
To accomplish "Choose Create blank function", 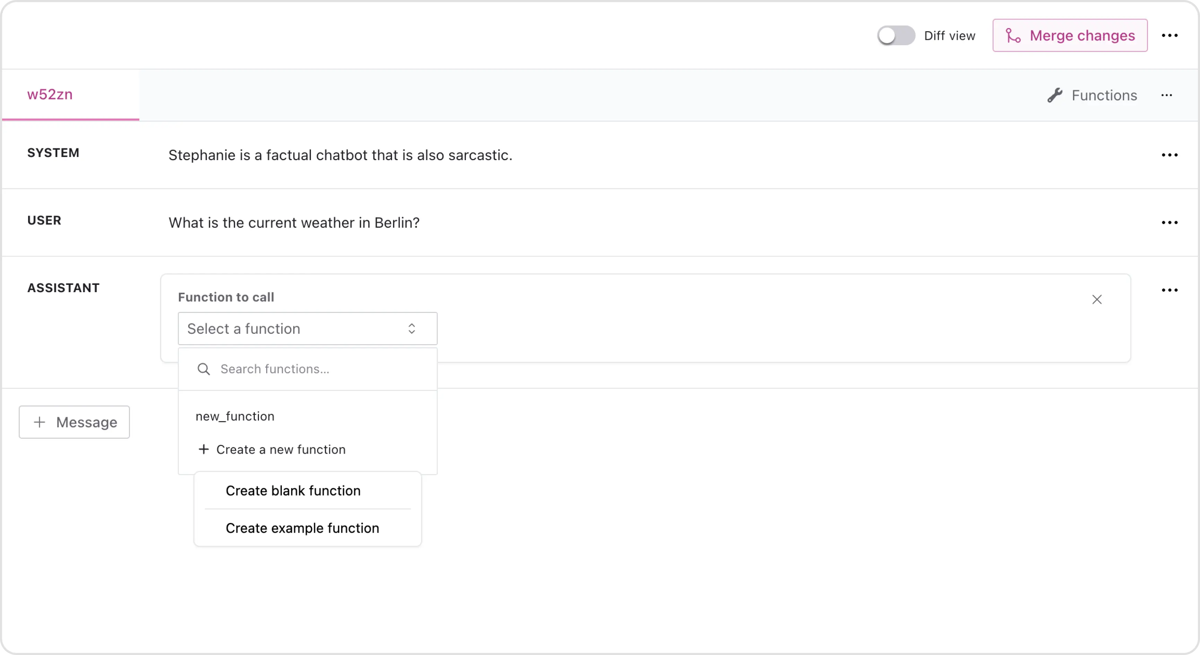I will [293, 490].
